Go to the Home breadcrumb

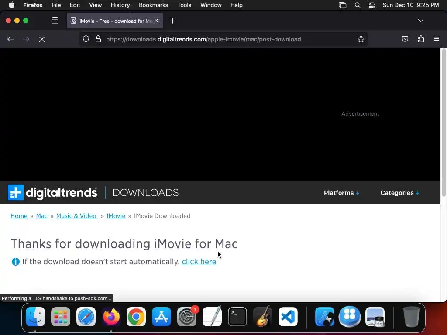pyautogui.click(x=19, y=216)
